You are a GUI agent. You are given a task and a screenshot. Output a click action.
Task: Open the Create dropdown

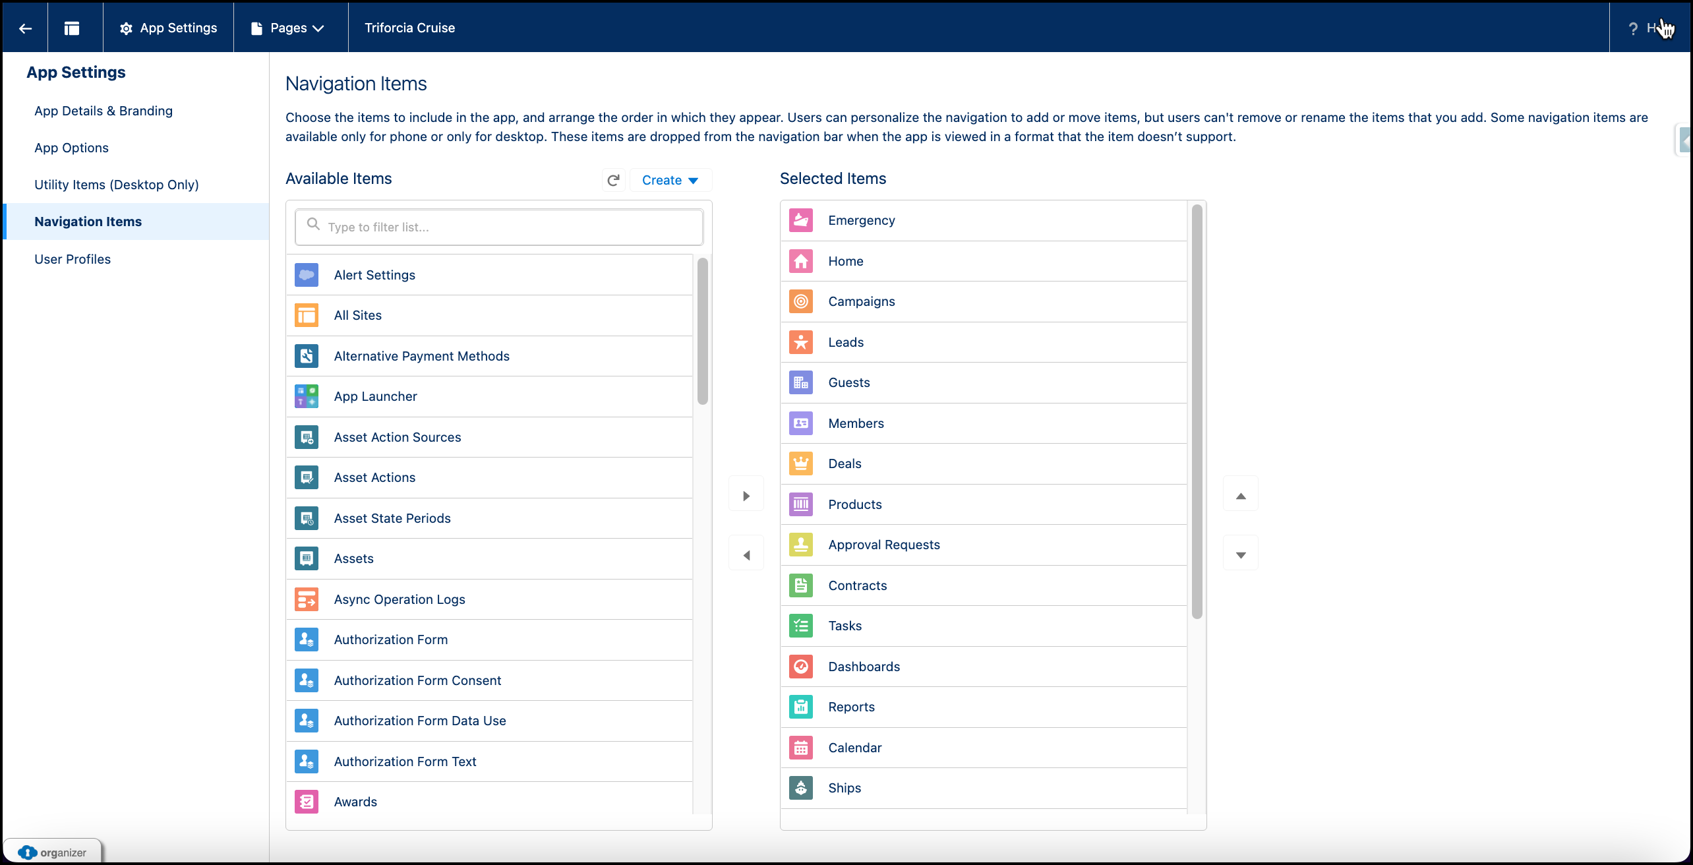pos(670,180)
